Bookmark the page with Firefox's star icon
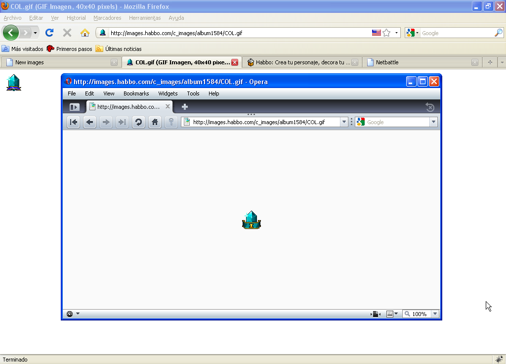506x364 pixels. (386, 33)
